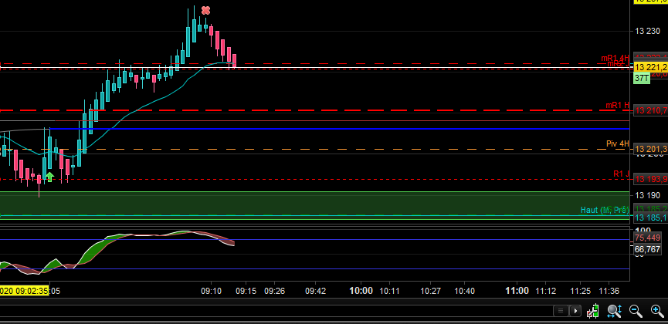Click the Haut (M, Pré) label

pyautogui.click(x=605, y=210)
